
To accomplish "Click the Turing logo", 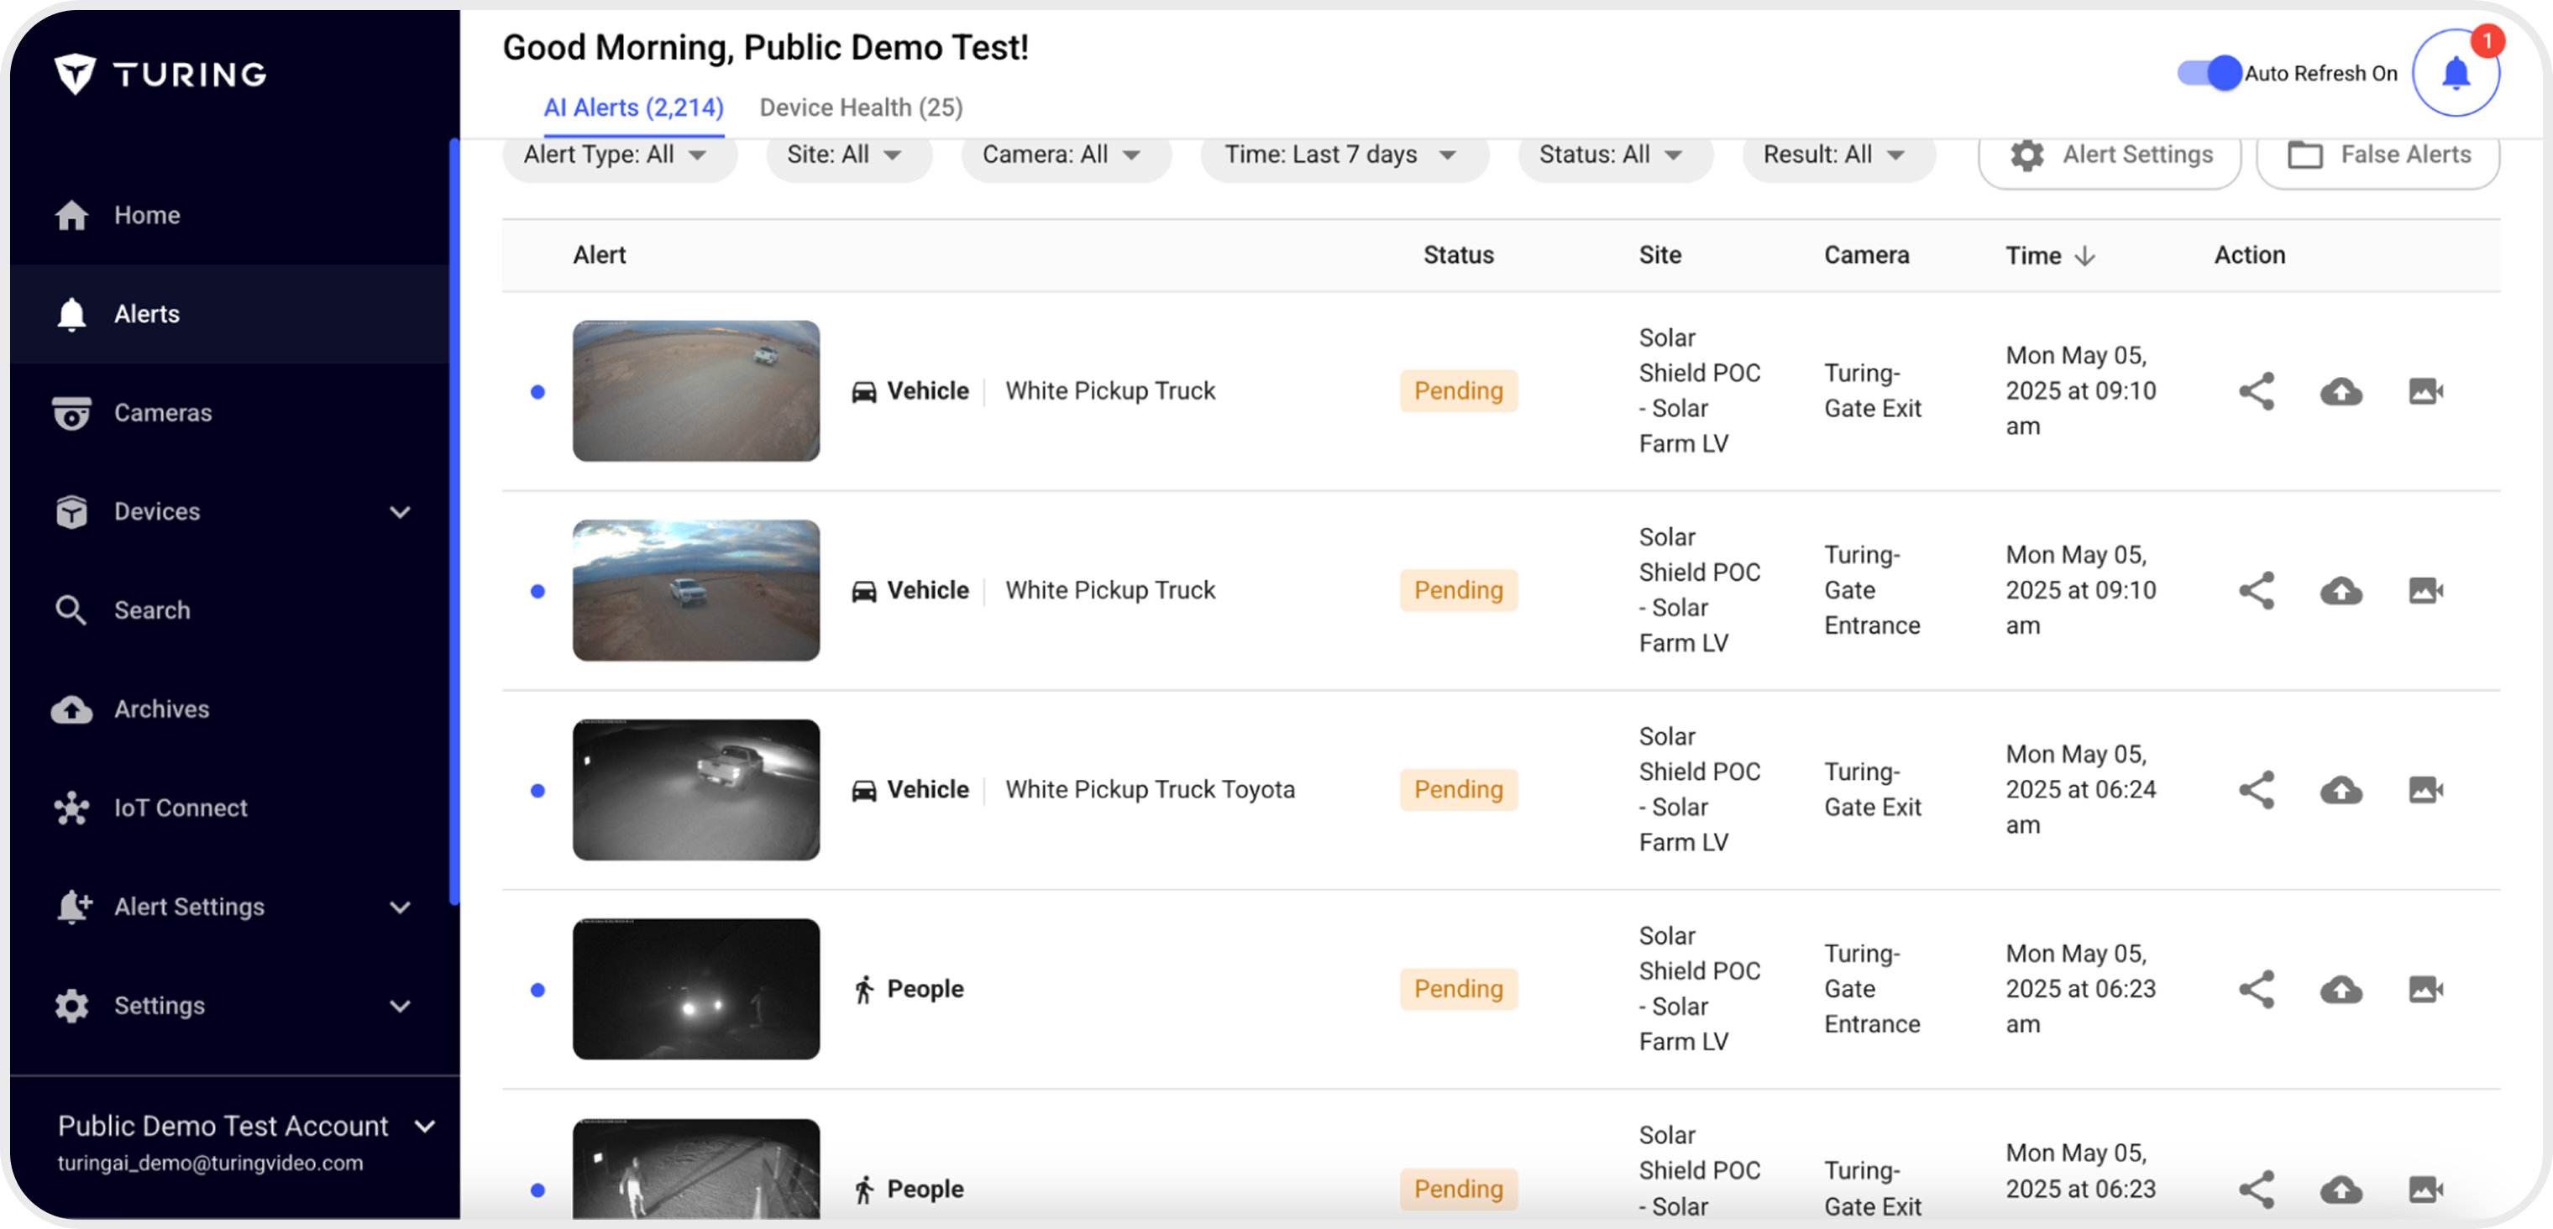I will tap(160, 74).
